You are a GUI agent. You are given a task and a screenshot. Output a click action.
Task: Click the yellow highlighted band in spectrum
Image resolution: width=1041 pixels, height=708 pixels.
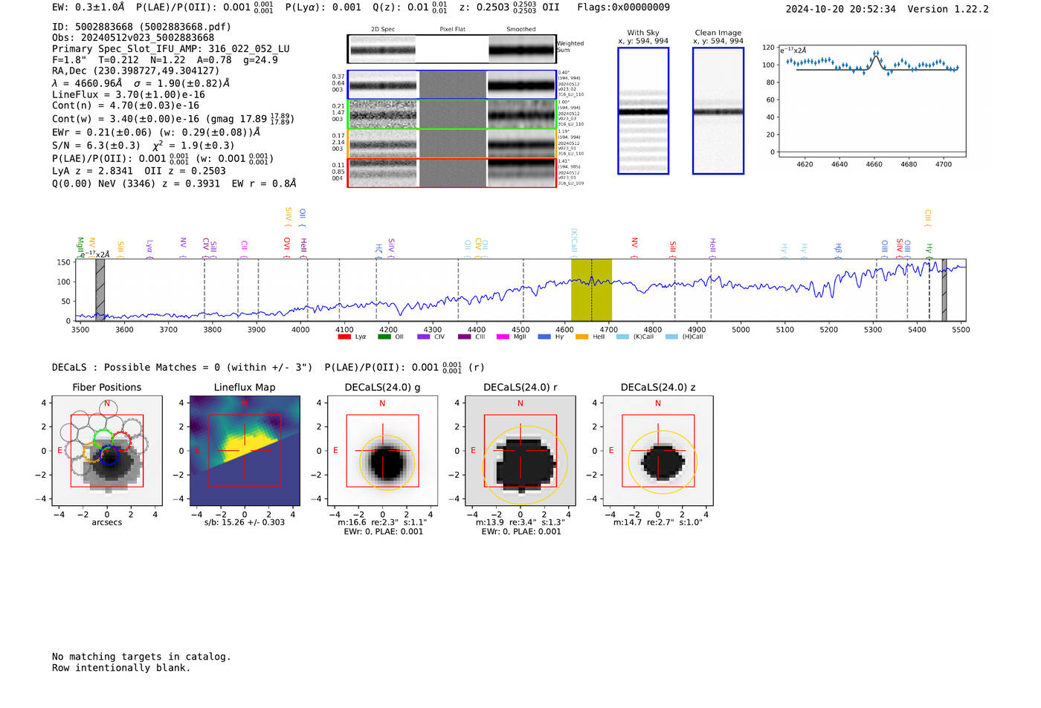(591, 290)
